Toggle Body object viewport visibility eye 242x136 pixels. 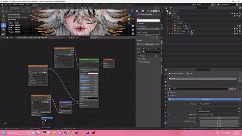point(237,26)
